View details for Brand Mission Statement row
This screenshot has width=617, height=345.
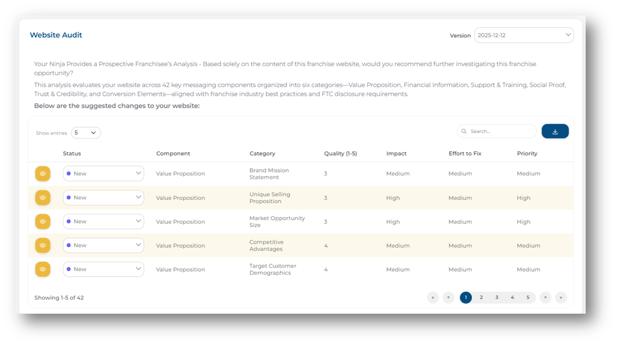coord(42,173)
